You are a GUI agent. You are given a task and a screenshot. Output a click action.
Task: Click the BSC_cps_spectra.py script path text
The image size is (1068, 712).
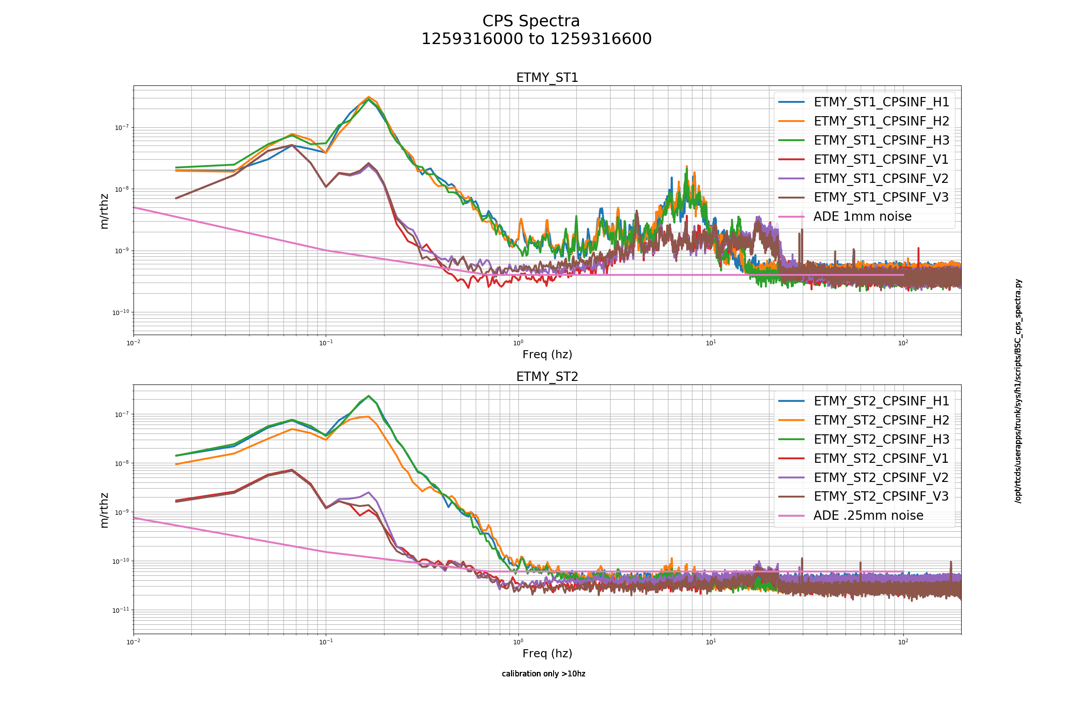1018,391
